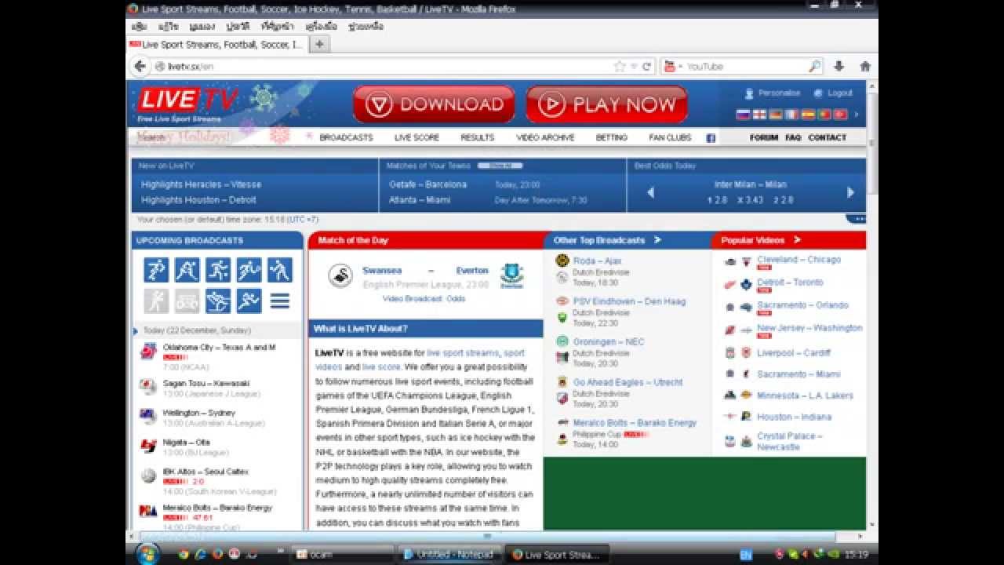Open the Video Broadcast link under Swansea – Everton
The image size is (1004, 565).
point(413,299)
